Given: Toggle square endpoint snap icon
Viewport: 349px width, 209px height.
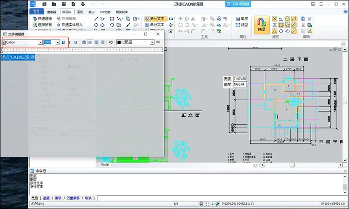Looking at the screenshot, I should point(281,25).
